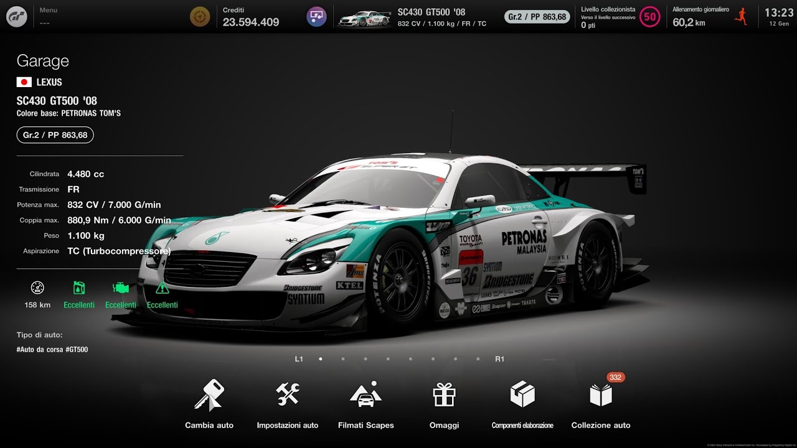Click the L1 previous page indicator
Screen dimensions: 797x448
(x=299, y=359)
